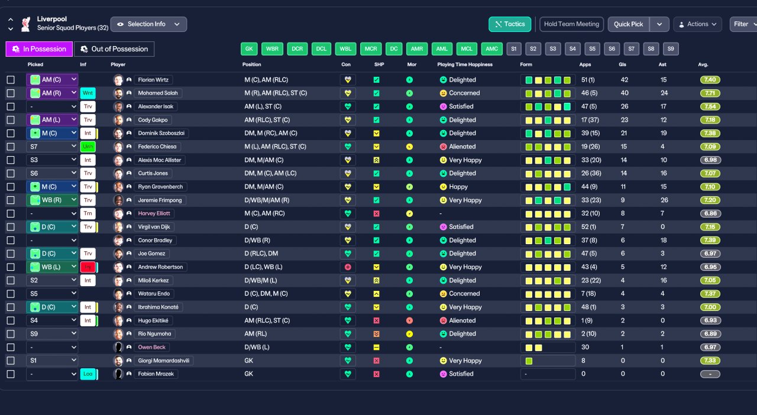The image size is (757, 415).
Task: Open Ryan Gravenberch's player name link
Action: pos(160,187)
